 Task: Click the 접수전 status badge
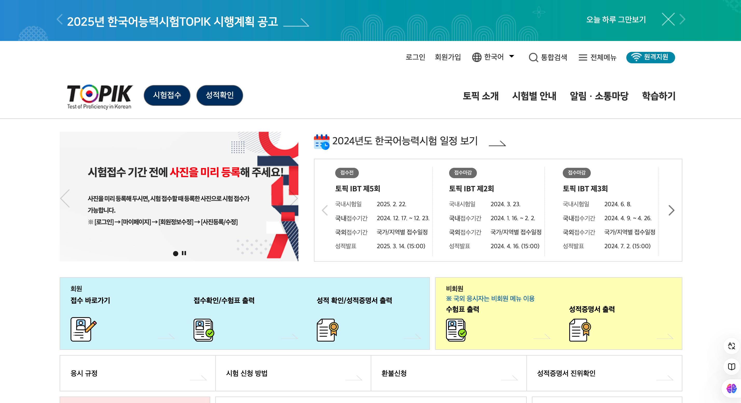coord(347,173)
